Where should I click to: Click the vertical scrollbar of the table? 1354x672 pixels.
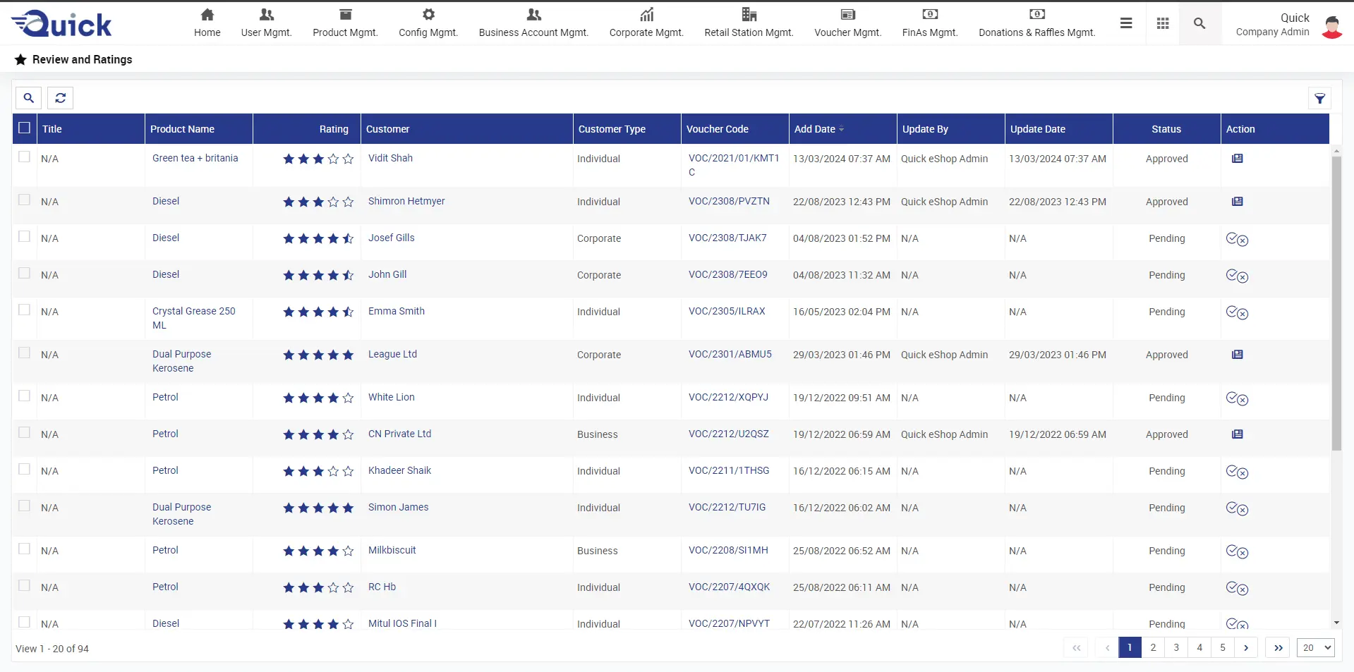[1336, 303]
